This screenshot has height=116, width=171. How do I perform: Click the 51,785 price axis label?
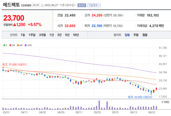click(163, 48)
